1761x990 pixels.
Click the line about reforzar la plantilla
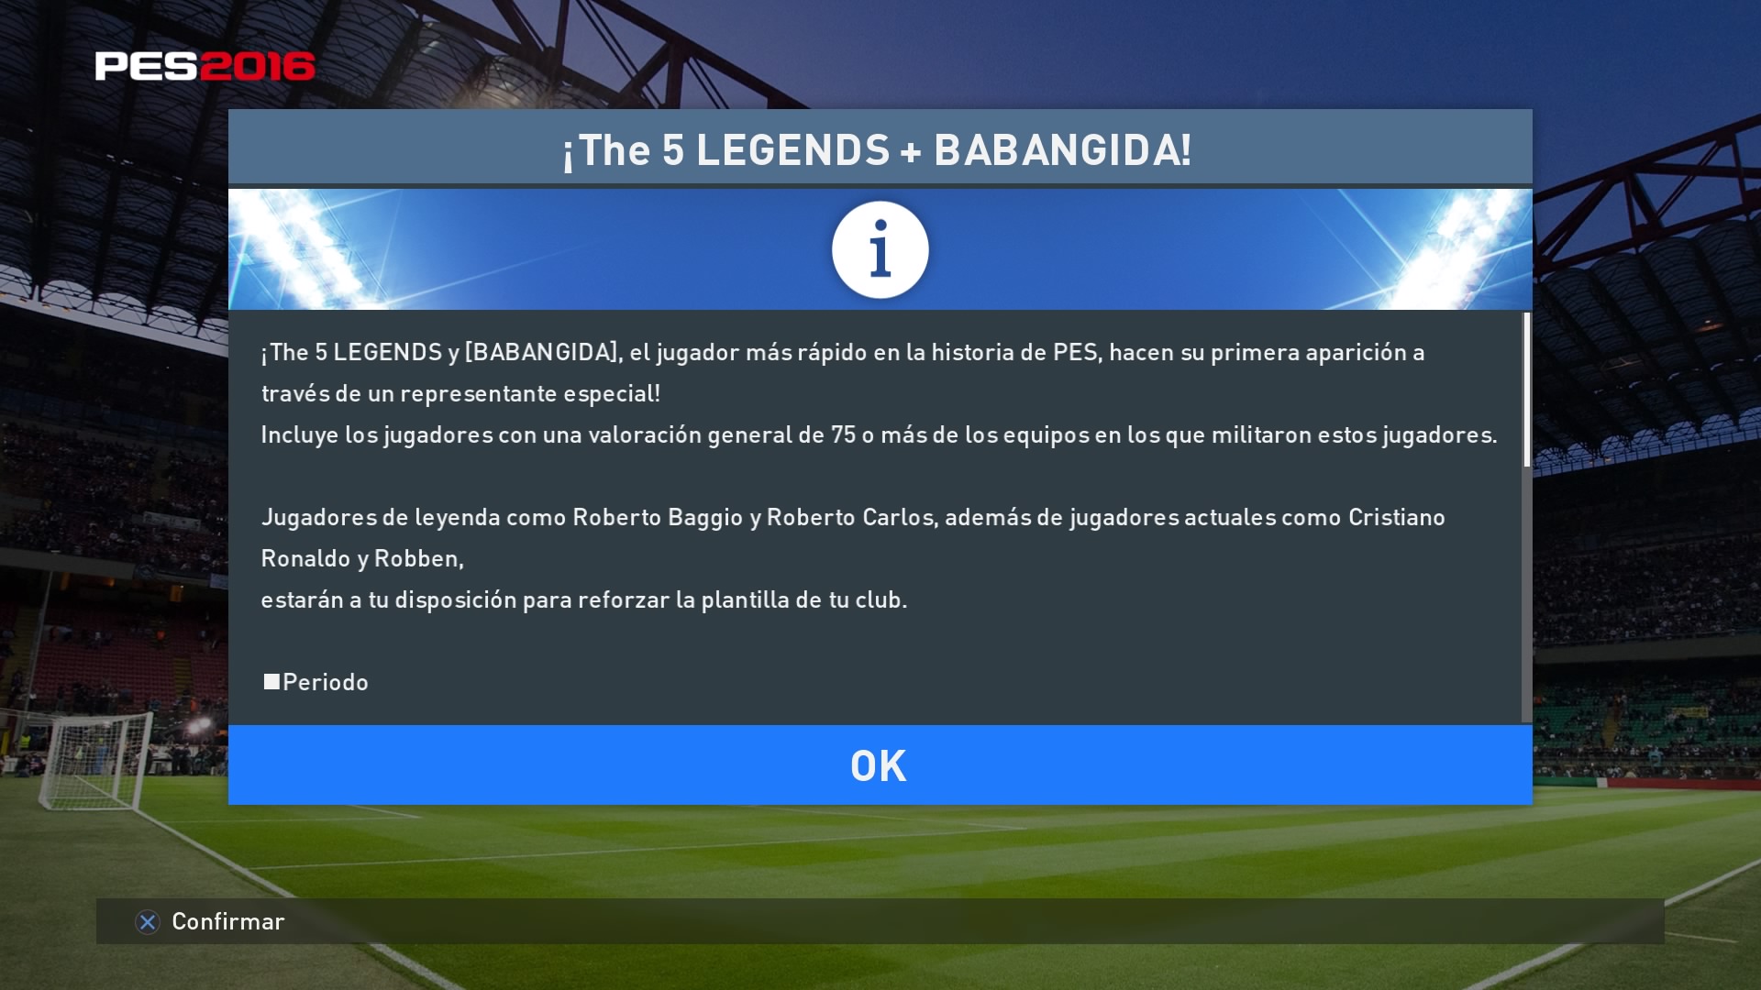point(584,599)
